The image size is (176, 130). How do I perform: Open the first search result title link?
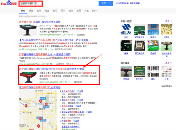(40, 22)
